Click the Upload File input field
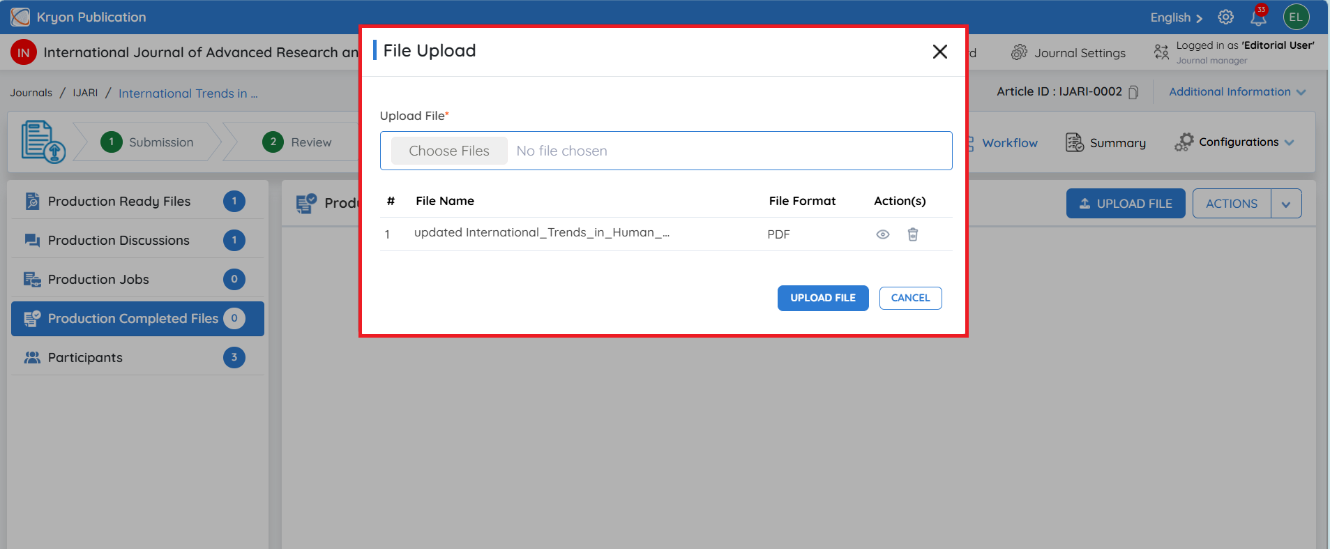 click(x=666, y=151)
